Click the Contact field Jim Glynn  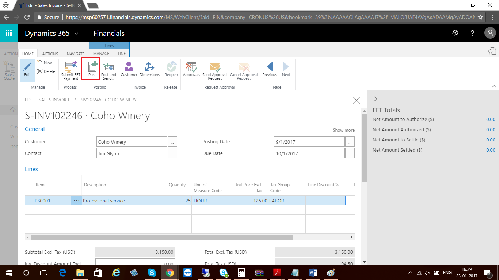(x=132, y=153)
